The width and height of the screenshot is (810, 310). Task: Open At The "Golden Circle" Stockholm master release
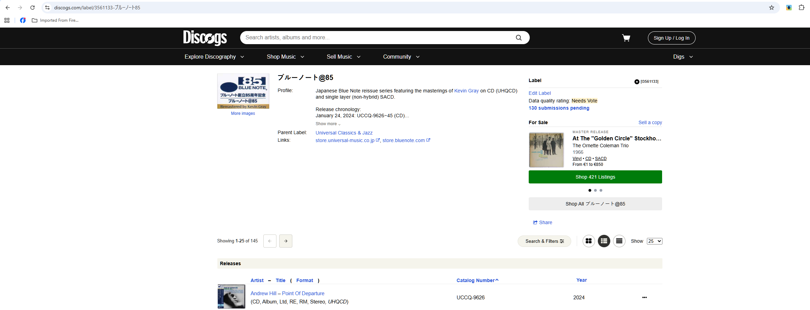pyautogui.click(x=617, y=138)
